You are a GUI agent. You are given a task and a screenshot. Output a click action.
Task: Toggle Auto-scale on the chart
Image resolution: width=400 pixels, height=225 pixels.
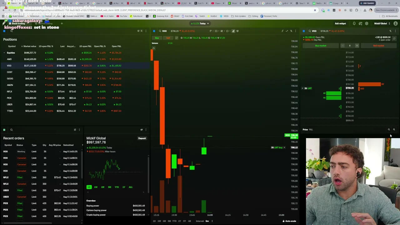[289, 221]
